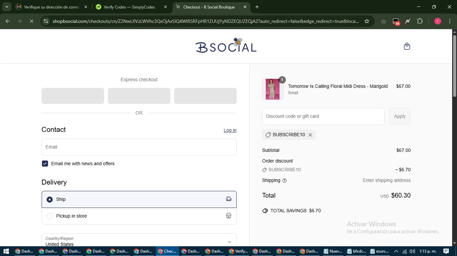Click the extension icon with red 10 badge
Image resolution: width=457 pixels, height=256 pixels.
(396, 21)
